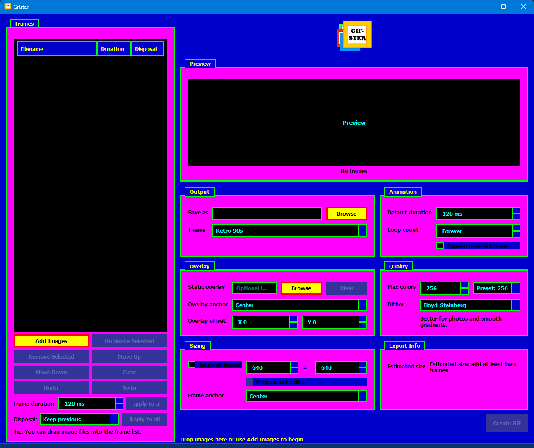The height and width of the screenshot is (448, 534).
Task: Click the Move Down button
Action: (51, 372)
